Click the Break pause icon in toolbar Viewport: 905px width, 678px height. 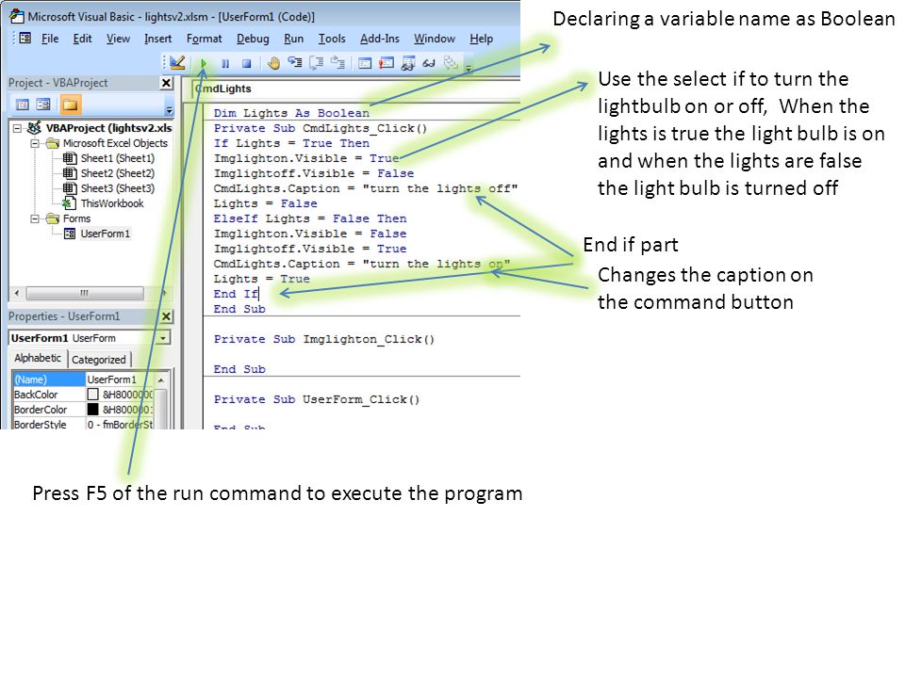coord(225,63)
